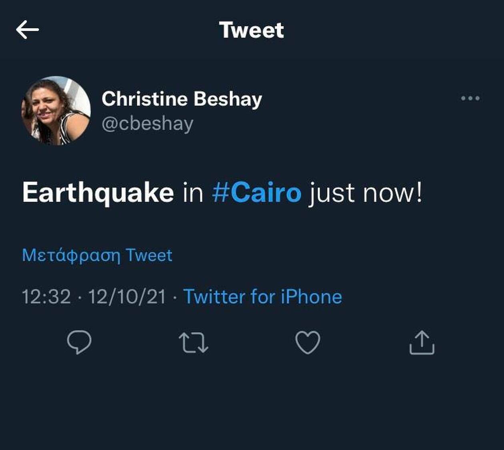The image size is (504, 450).
Task: Open the @cbeshay handle
Action: coord(147,123)
